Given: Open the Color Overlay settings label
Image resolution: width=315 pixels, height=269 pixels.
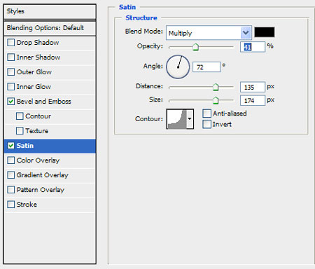Looking at the screenshot, I should click(38, 160).
